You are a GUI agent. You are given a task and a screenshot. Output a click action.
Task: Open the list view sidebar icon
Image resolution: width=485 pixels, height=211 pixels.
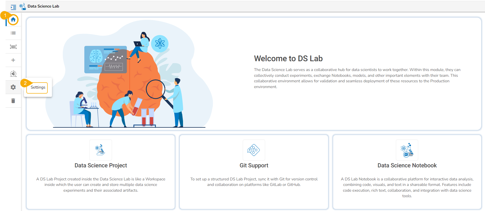(13, 33)
